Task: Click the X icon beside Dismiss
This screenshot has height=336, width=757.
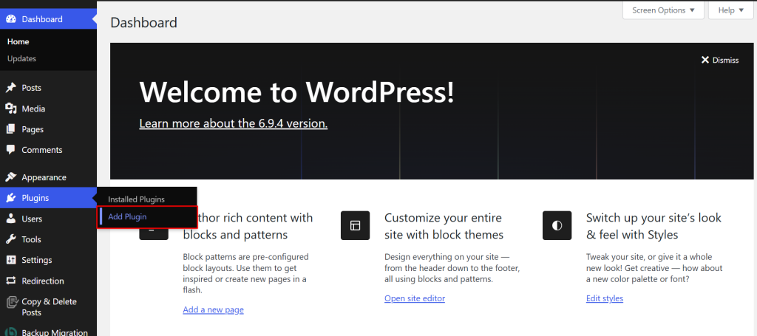Action: pyautogui.click(x=705, y=61)
